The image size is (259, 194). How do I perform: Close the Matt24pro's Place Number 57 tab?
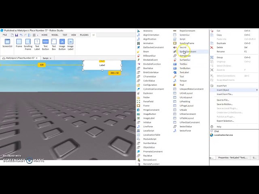point(37,58)
